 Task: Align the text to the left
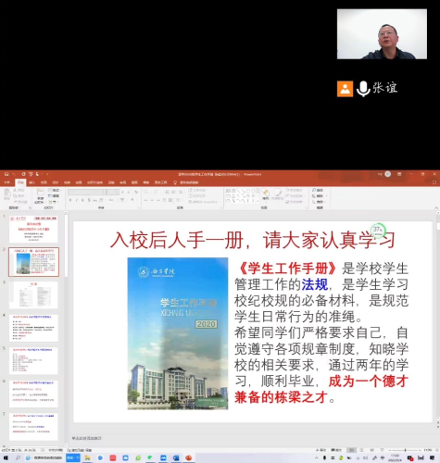[x=145, y=200]
